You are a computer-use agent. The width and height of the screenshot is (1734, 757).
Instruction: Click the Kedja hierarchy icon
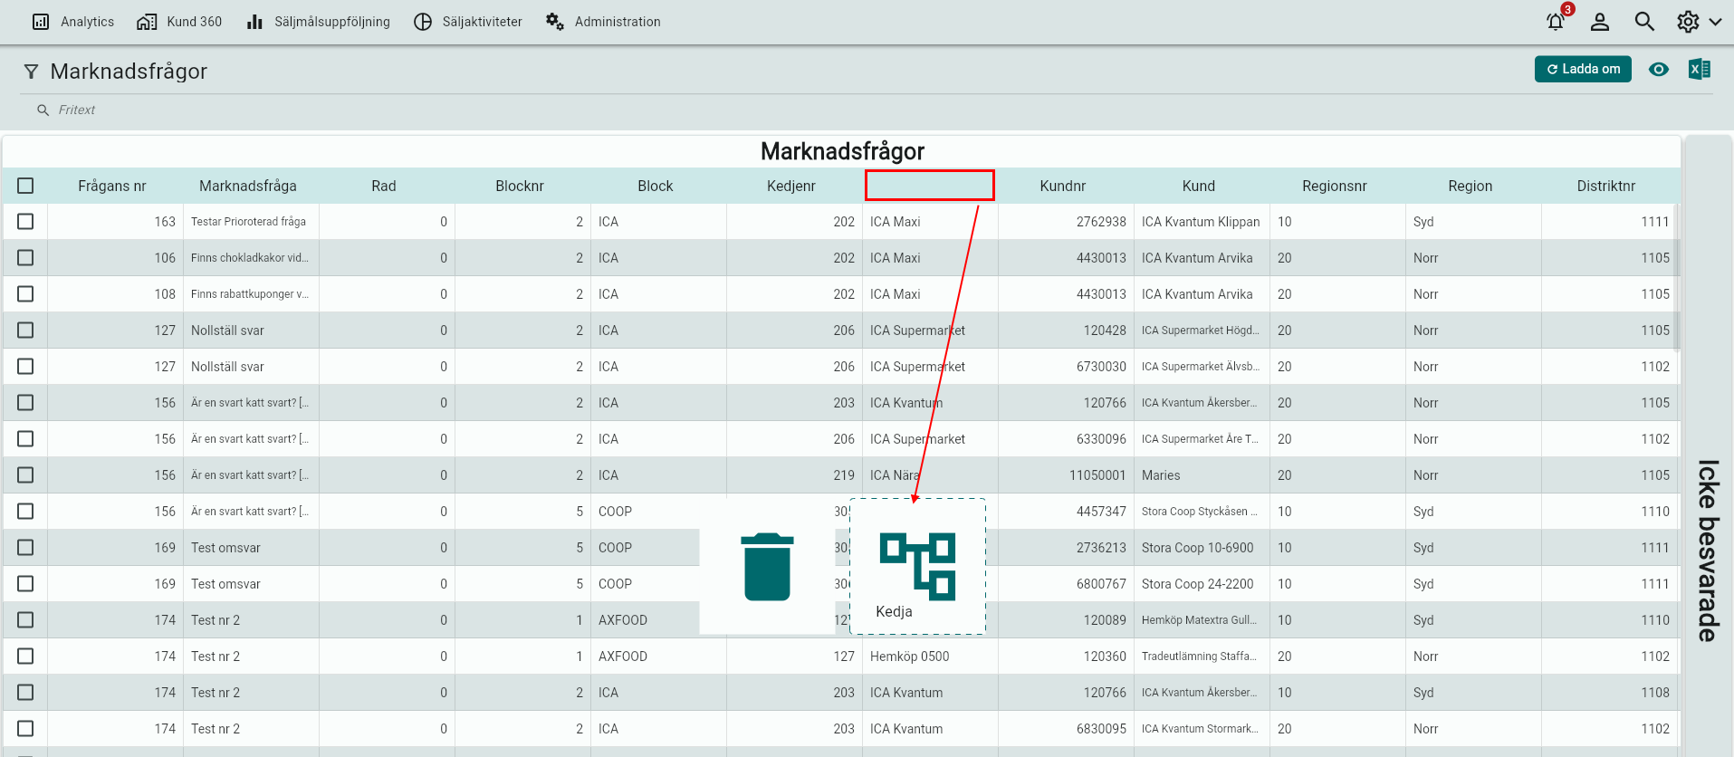click(x=917, y=565)
